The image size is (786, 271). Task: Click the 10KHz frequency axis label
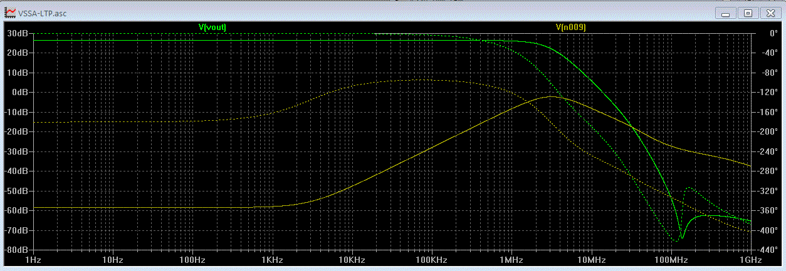(351, 259)
